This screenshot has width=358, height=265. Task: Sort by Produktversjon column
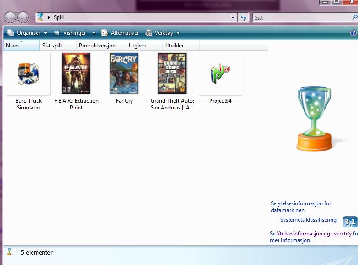[x=101, y=46]
